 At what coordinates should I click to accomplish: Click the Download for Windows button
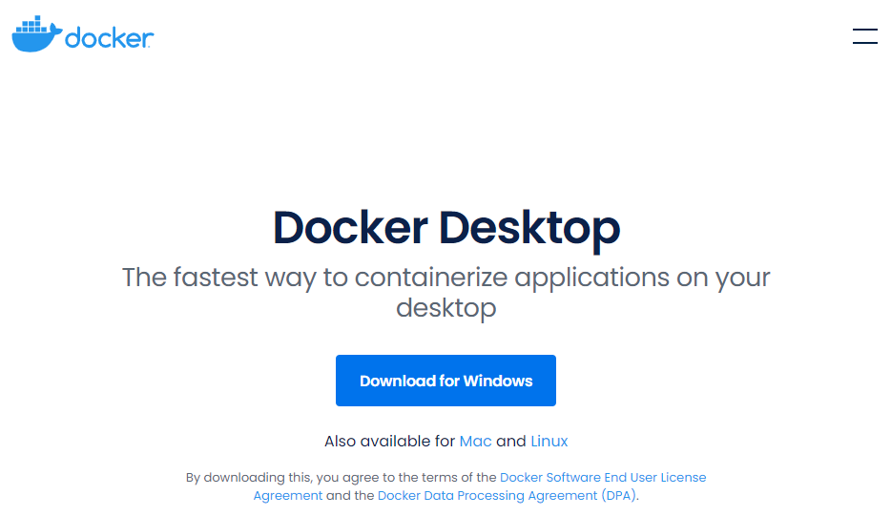445,381
